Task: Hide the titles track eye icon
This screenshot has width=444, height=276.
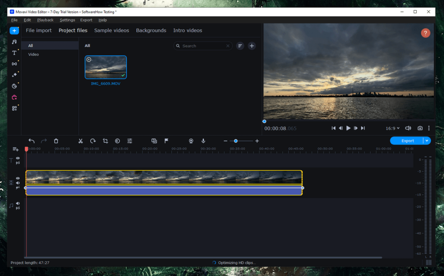Action: (x=18, y=158)
